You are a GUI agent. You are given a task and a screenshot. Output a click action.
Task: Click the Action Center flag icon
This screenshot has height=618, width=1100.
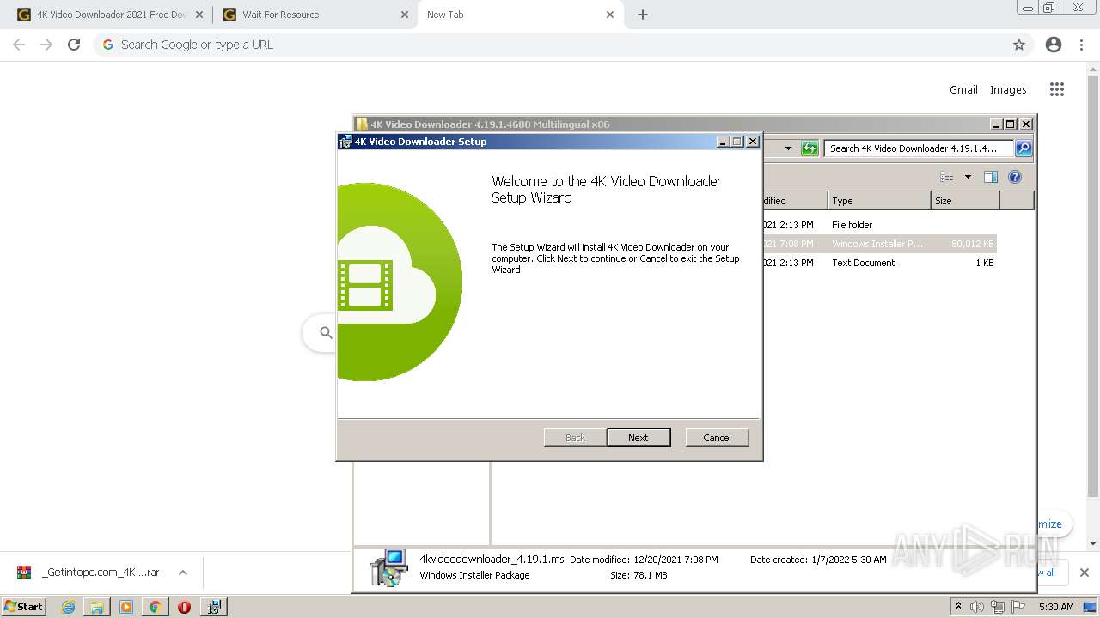click(x=1017, y=607)
